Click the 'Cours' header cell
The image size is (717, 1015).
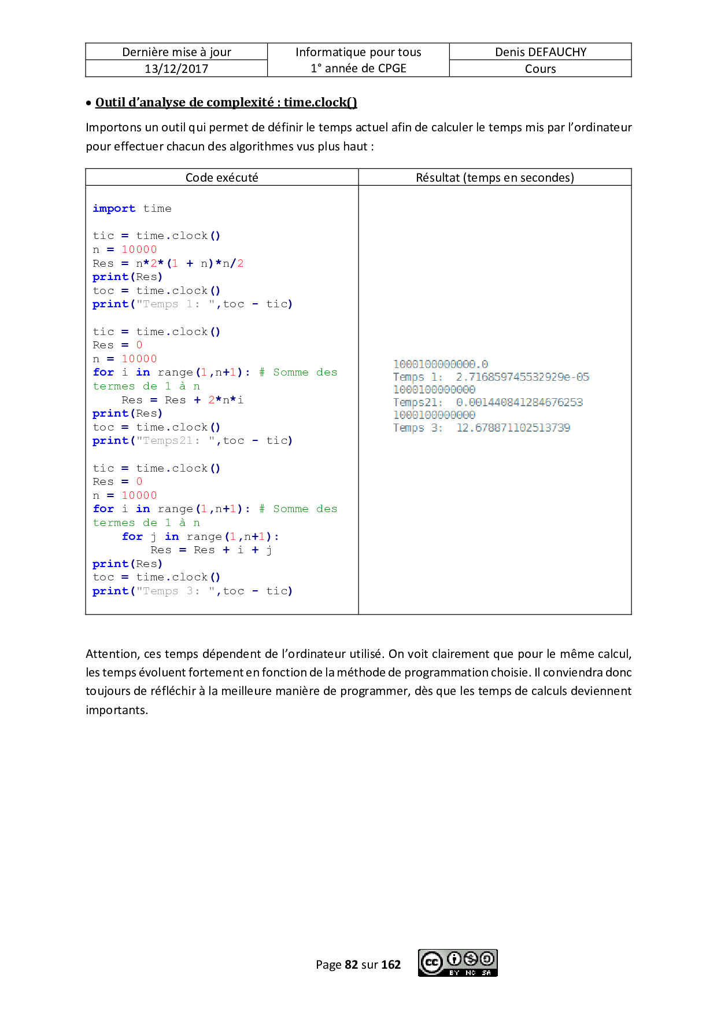click(x=540, y=69)
